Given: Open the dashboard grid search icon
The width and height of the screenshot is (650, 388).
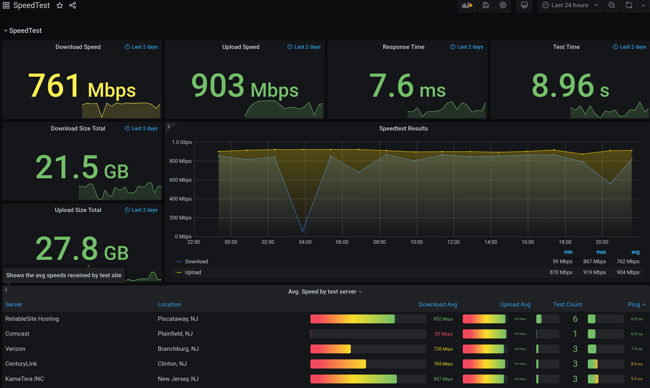Looking at the screenshot, I should coord(6,5).
